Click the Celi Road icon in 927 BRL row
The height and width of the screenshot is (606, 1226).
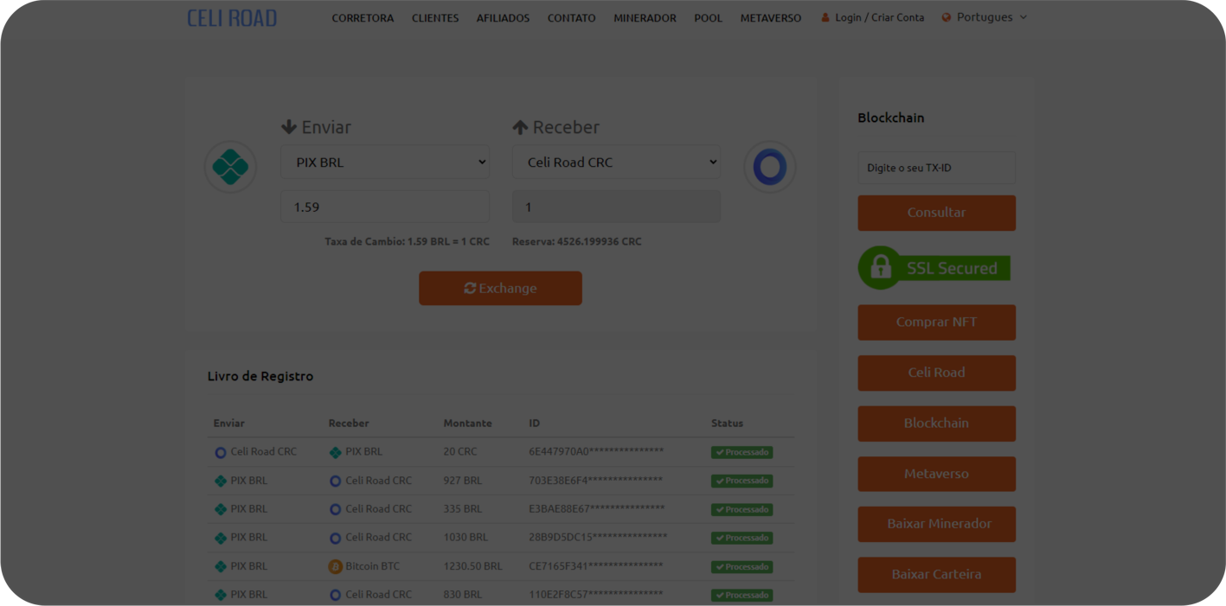(x=336, y=481)
